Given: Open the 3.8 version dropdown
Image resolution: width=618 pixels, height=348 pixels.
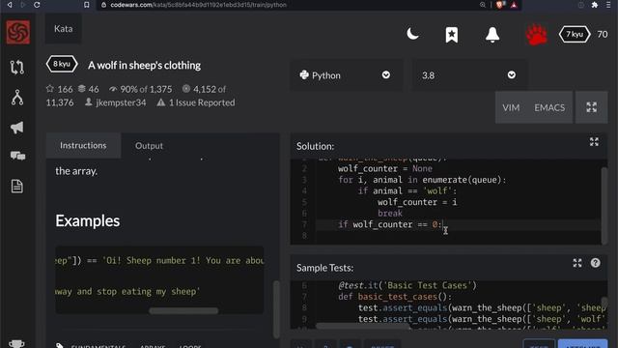Looking at the screenshot, I should point(469,75).
